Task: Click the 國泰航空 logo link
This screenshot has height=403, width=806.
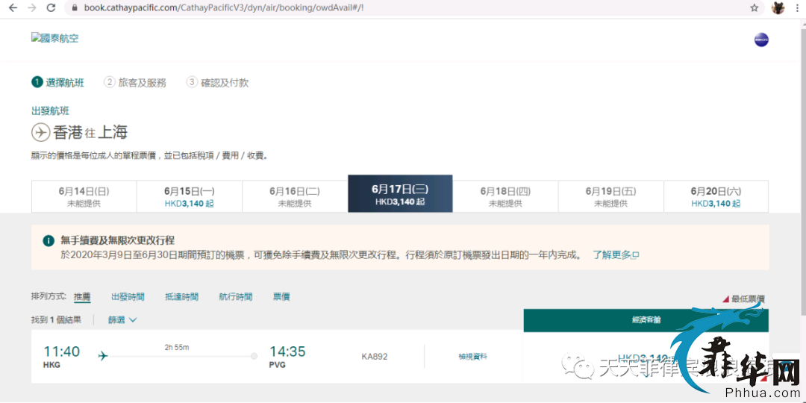Action: [55, 38]
